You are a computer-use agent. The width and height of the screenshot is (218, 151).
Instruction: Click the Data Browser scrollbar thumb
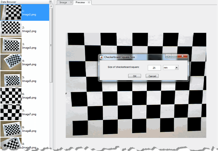[x=51, y=45]
